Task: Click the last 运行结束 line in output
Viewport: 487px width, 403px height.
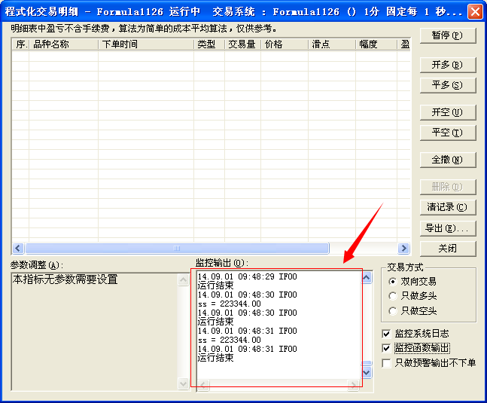Action: (216, 358)
